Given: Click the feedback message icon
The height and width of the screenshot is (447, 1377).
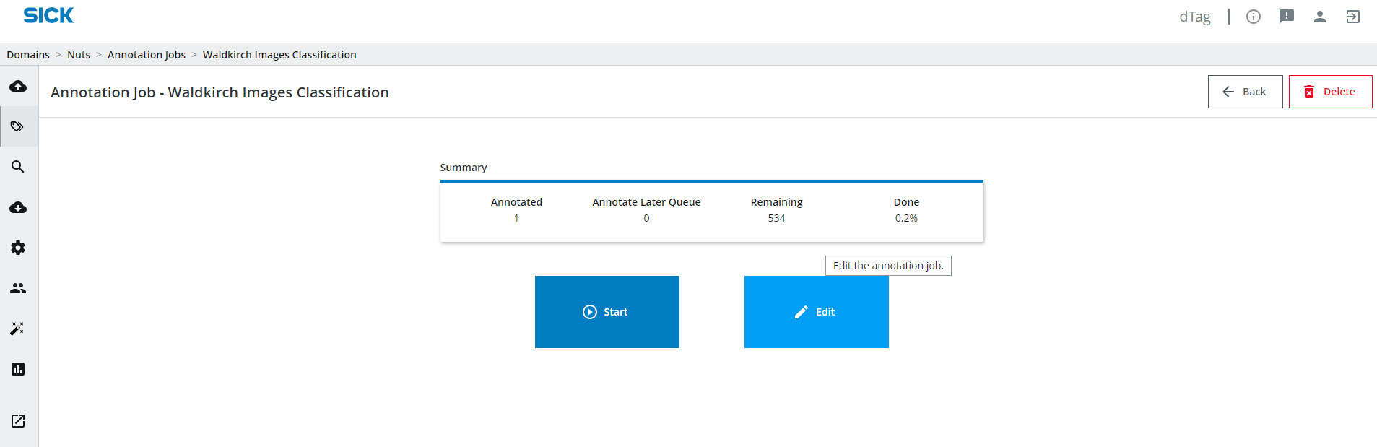Looking at the screenshot, I should [x=1287, y=17].
